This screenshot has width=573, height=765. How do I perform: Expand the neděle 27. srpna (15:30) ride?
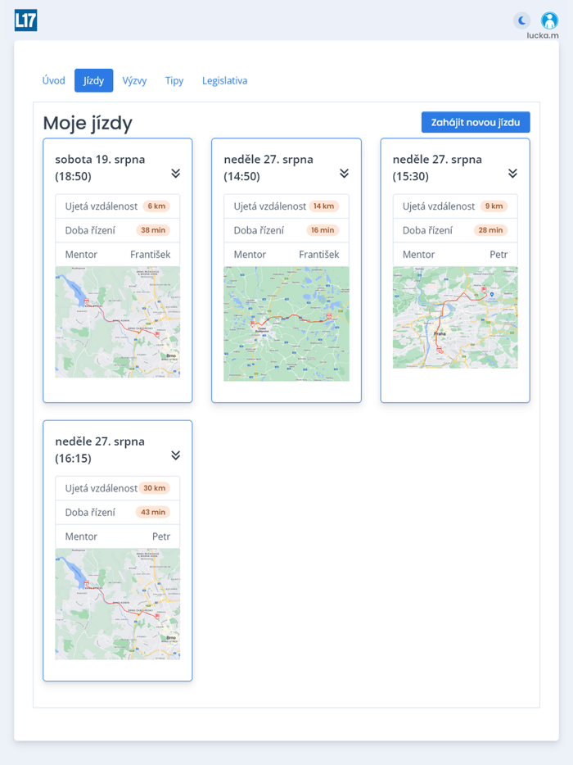512,173
